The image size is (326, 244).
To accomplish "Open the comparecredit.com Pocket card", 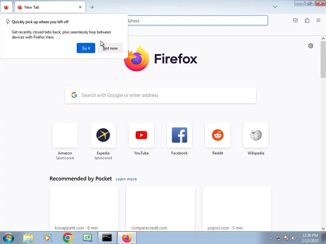I will (x=160, y=209).
